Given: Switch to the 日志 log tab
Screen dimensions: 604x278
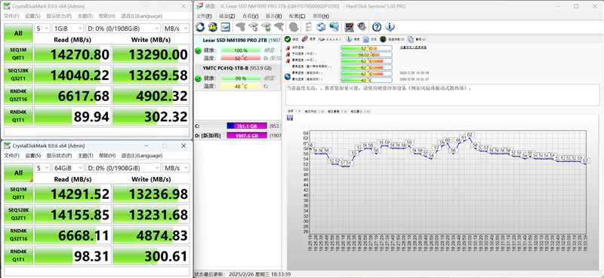Looking at the screenshot, I should point(370,39).
